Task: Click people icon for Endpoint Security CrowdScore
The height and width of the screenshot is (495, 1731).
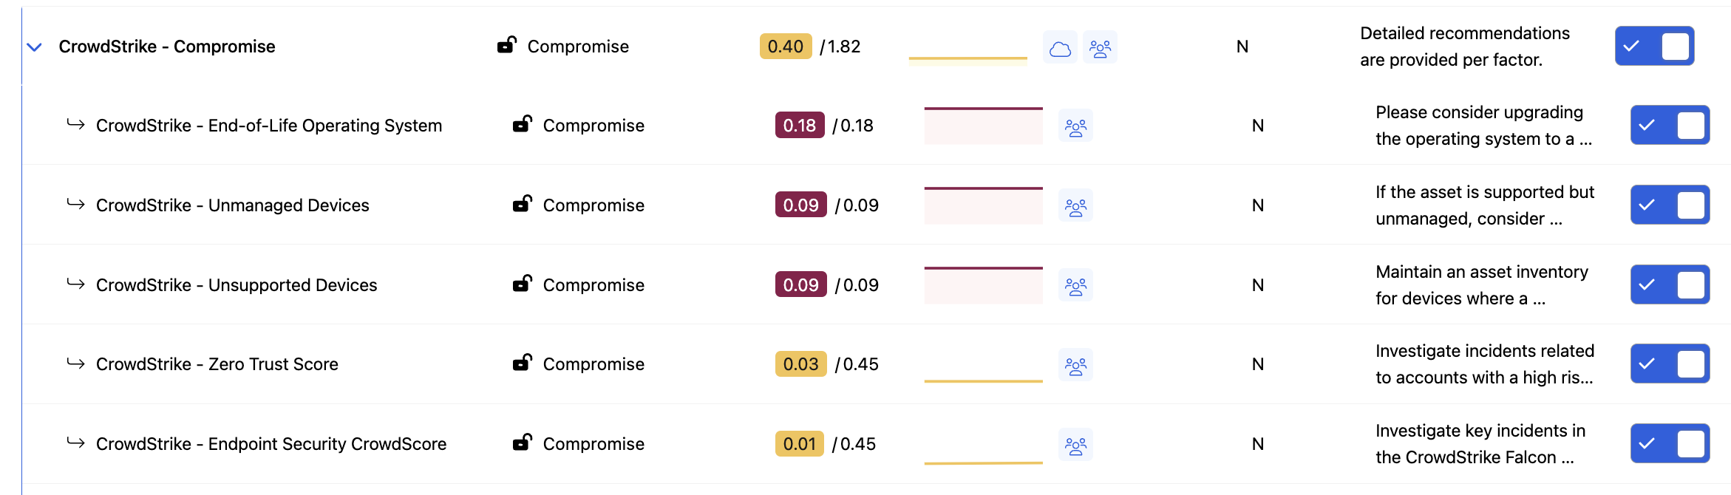Action: point(1075,445)
